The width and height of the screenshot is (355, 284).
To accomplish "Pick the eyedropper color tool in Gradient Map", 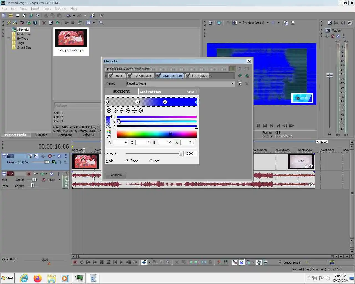I will coord(108,136).
